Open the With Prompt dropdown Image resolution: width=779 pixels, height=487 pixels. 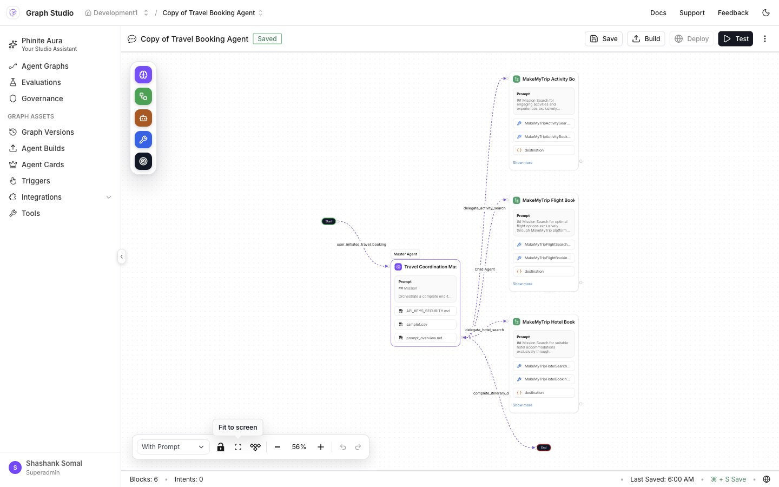coord(173,447)
